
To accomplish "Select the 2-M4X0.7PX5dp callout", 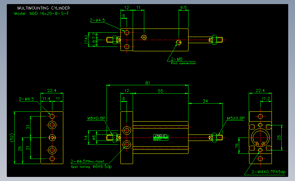I will click(268, 172).
